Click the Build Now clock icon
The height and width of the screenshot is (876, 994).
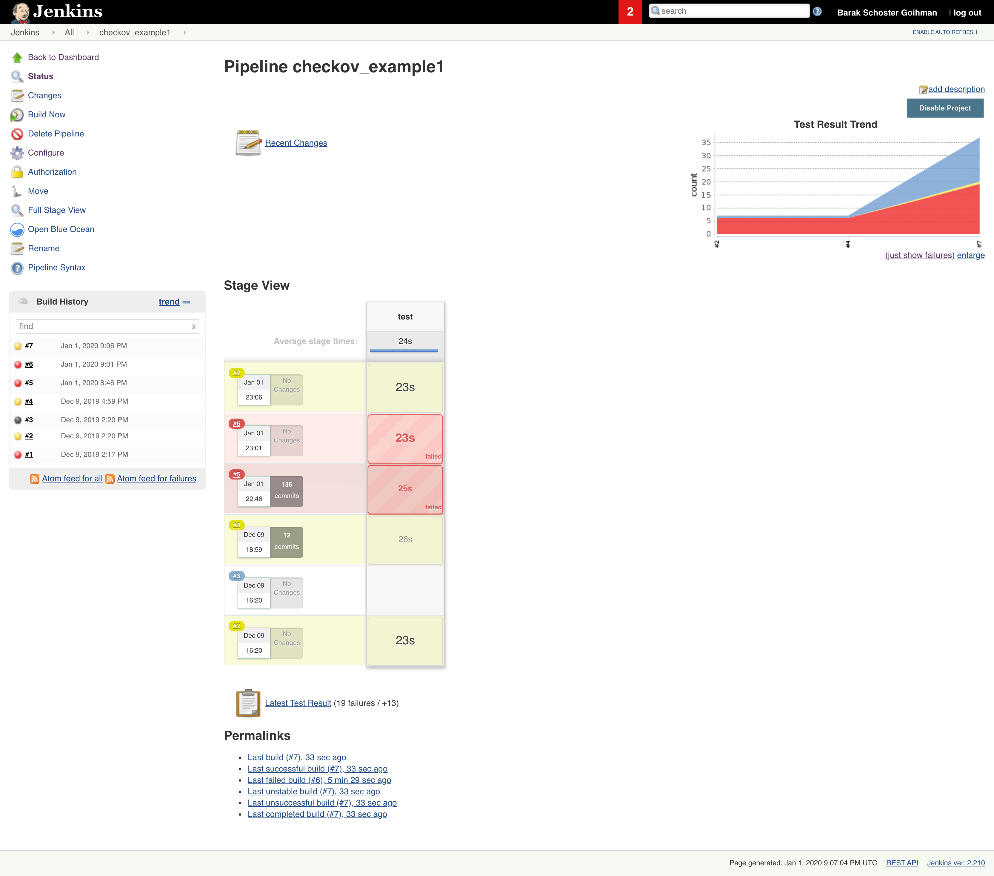(x=17, y=115)
